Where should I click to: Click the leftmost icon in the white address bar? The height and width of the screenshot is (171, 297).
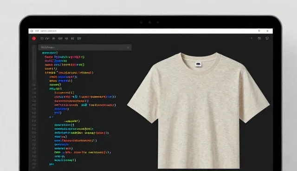coord(32,31)
